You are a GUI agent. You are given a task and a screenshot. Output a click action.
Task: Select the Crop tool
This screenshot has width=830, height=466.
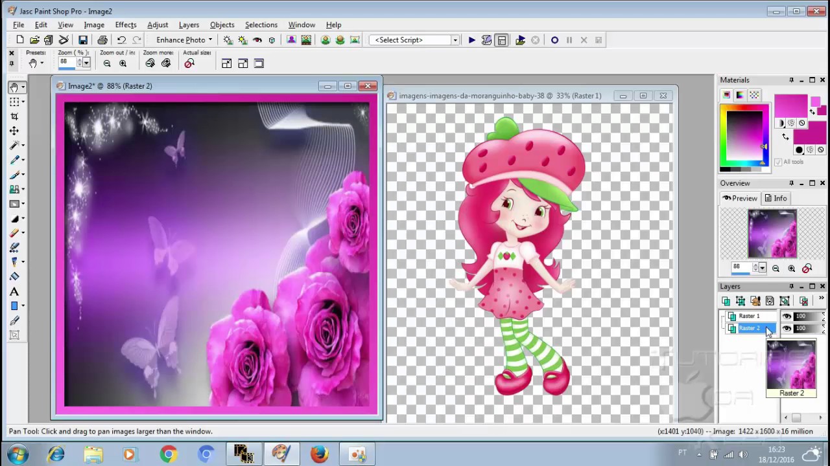pos(14,116)
